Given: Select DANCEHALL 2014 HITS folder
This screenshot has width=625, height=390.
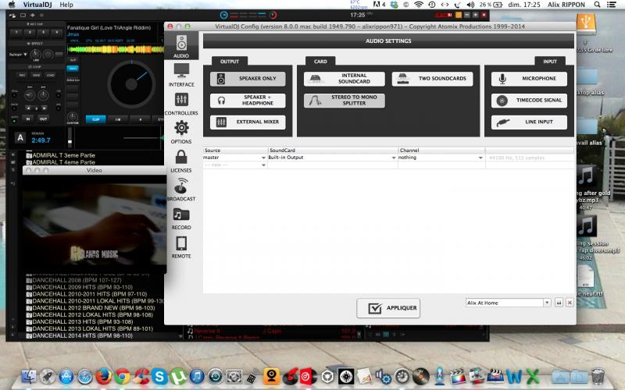Looking at the screenshot, I should coord(80,335).
